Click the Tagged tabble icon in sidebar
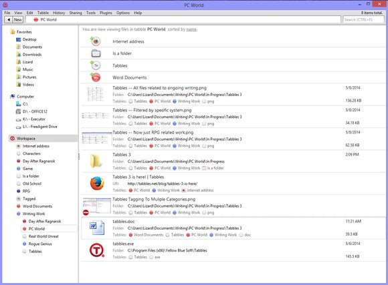The image size is (388, 285). [18, 198]
